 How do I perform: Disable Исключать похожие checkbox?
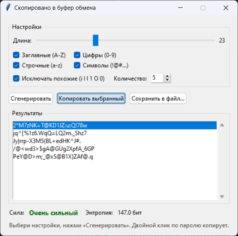coord(16,78)
